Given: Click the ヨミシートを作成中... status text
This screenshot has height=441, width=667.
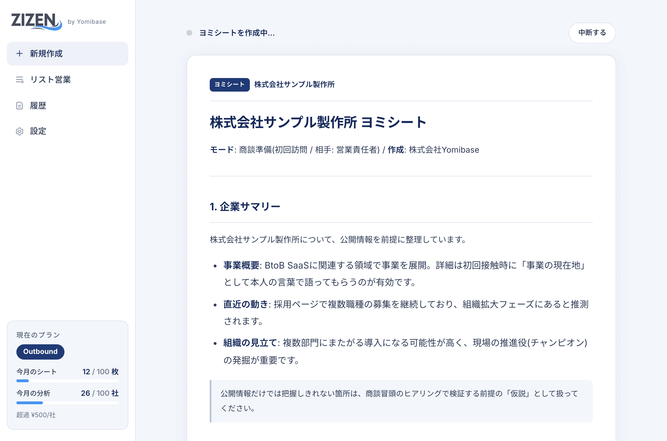Looking at the screenshot, I should coord(237,33).
